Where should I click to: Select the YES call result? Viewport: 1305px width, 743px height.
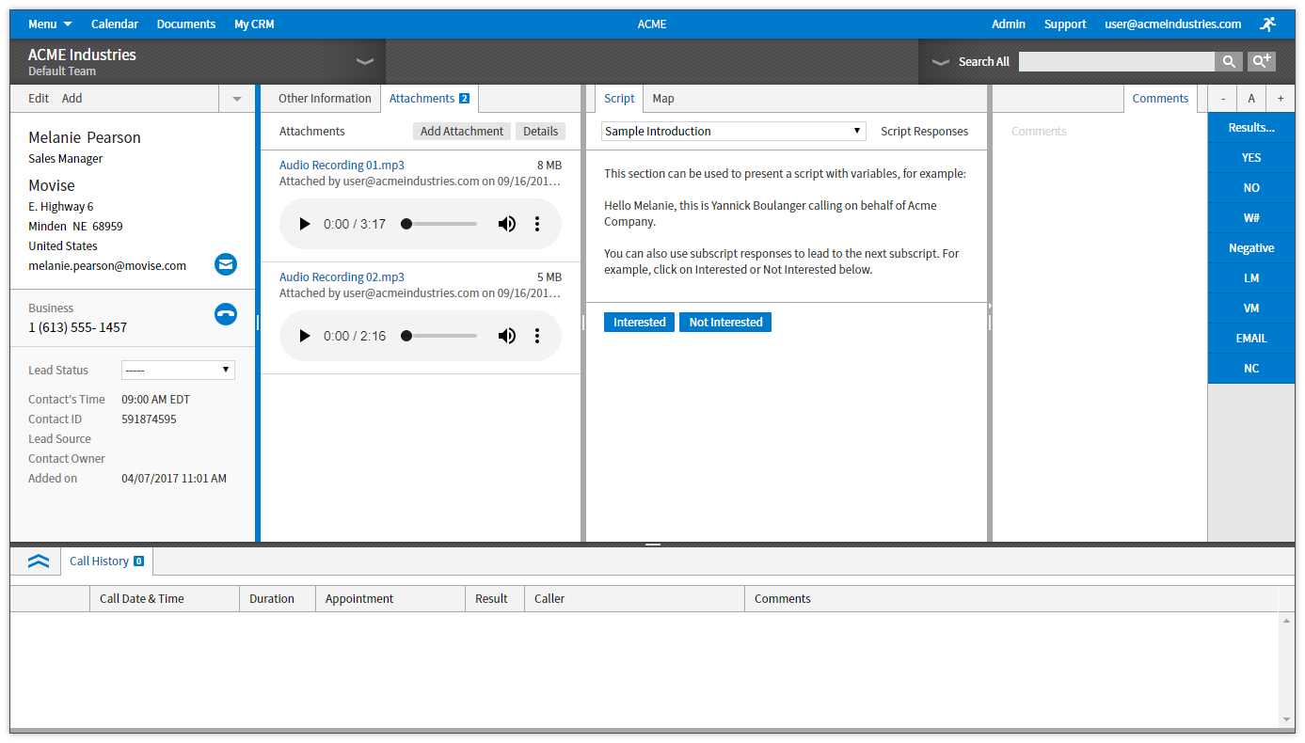click(x=1251, y=158)
